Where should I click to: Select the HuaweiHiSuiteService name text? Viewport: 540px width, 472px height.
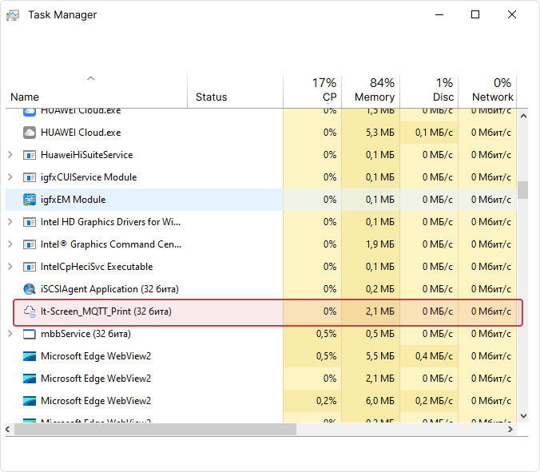pos(86,155)
